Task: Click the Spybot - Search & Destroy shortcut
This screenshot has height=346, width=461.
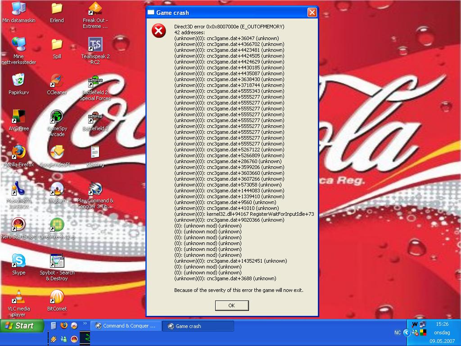Action: 57,261
